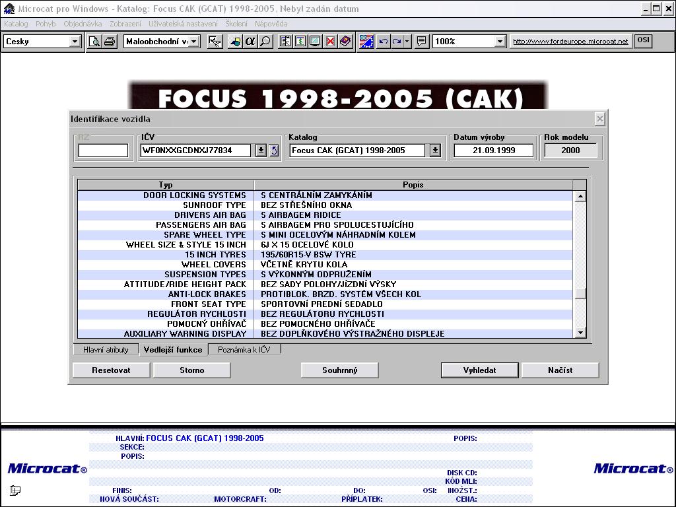Click the refresh icon beside IČV field
The image size is (676, 507).
[x=274, y=151]
